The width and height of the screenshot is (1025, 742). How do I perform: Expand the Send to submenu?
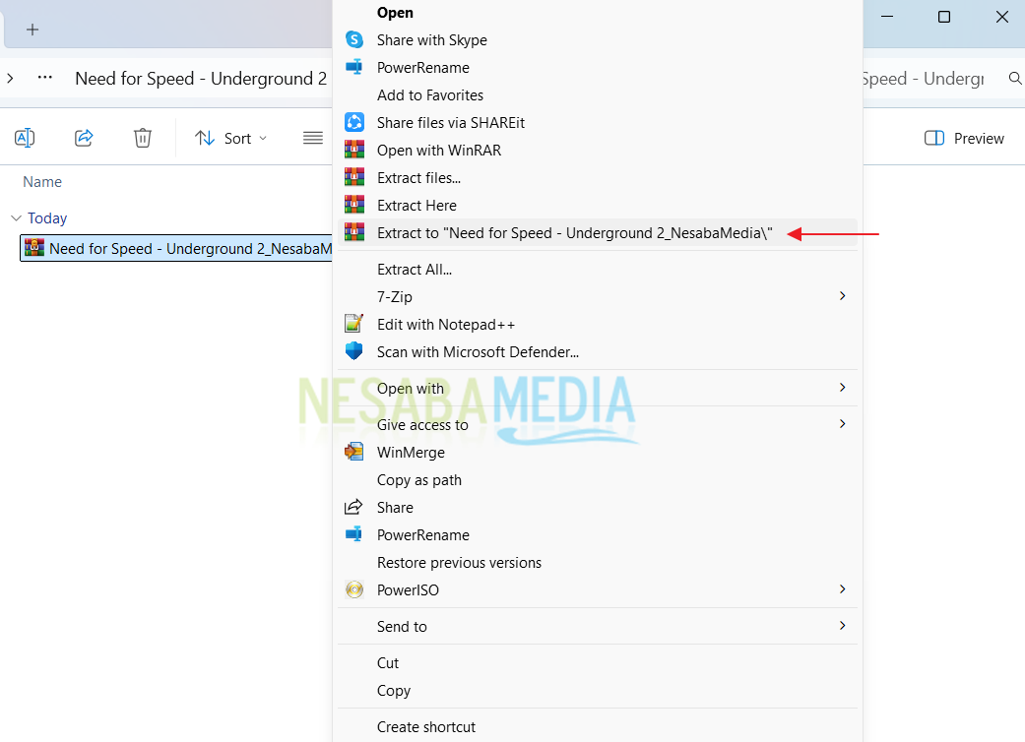[x=842, y=626]
